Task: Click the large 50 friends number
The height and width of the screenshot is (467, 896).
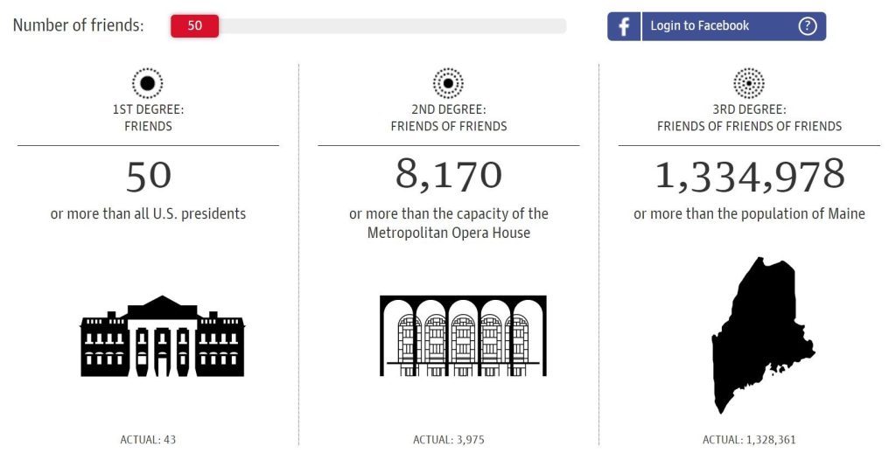Action: [x=148, y=175]
